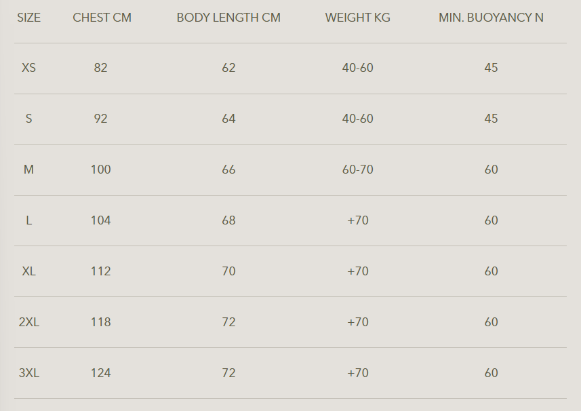Select the S size row label
Viewport: 581px width, 411px height.
pos(28,119)
